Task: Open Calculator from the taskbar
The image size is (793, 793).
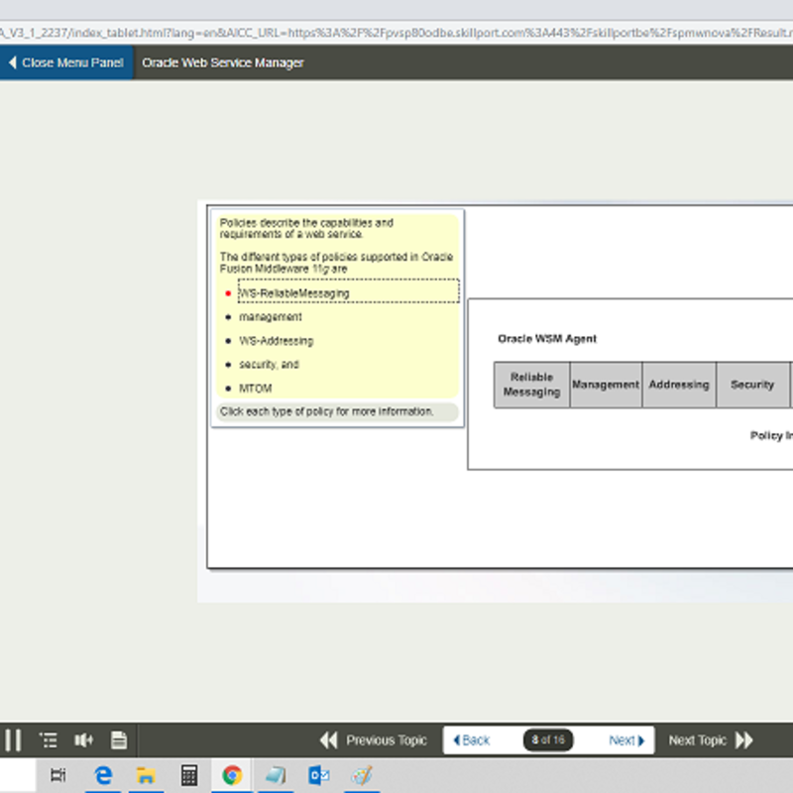Action: pos(189,775)
